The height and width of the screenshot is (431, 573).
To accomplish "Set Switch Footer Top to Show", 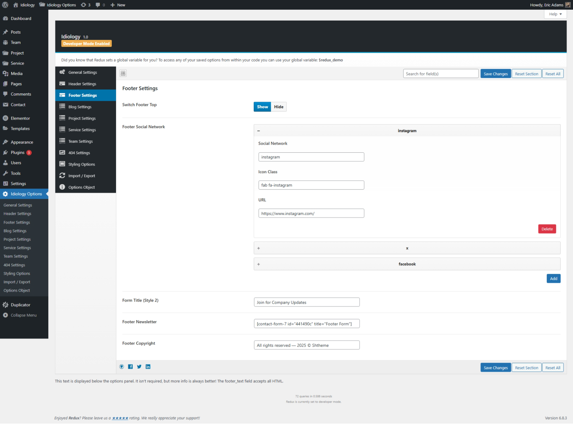I will [262, 107].
